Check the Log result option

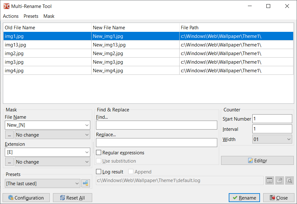(x=99, y=172)
